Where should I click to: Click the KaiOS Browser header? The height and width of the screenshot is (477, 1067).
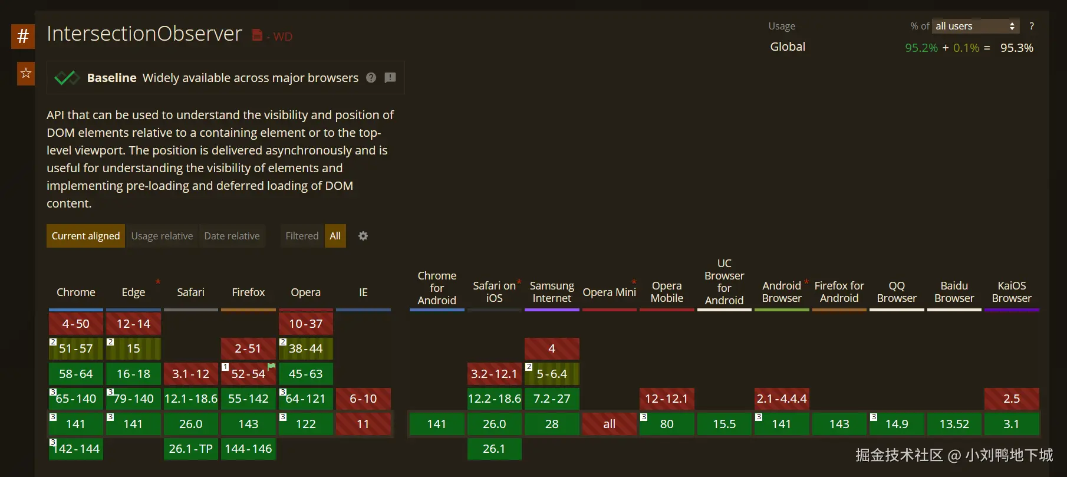[x=1012, y=292]
